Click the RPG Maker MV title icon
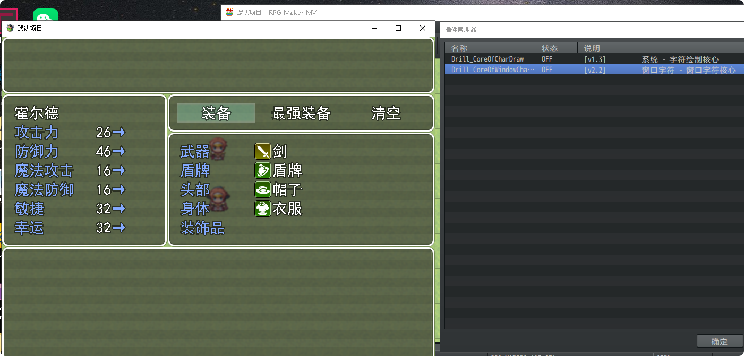 (229, 12)
